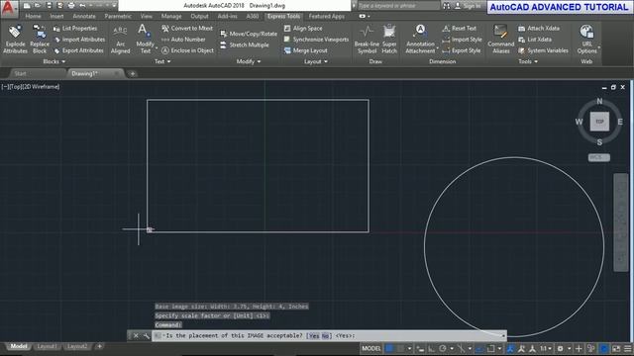Click Auto Number tool
The width and height of the screenshot is (634, 356).
tap(183, 40)
